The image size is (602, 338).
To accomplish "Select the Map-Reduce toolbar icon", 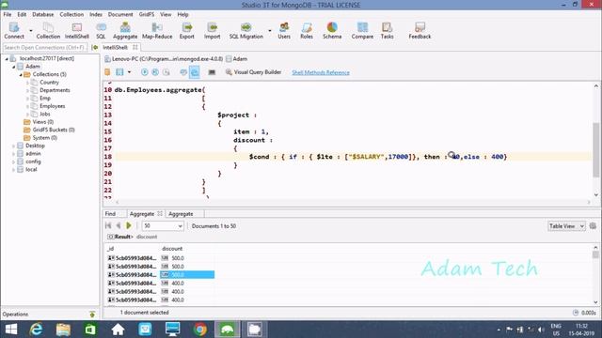I will point(157,31).
